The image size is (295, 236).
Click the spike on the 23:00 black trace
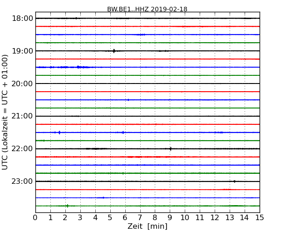coord(235,182)
